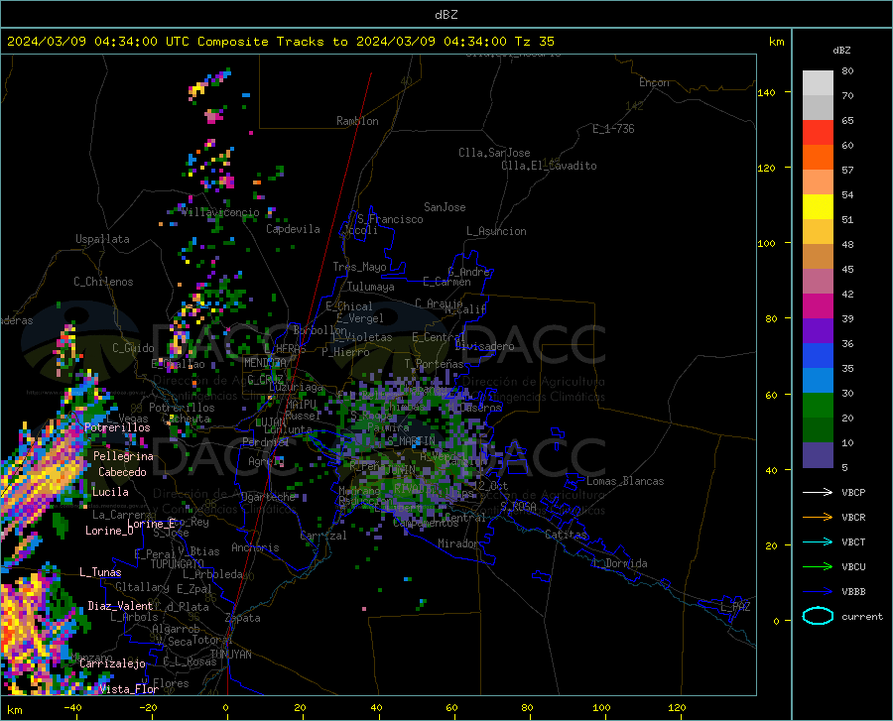Click the Cabecedo map label

[122, 472]
